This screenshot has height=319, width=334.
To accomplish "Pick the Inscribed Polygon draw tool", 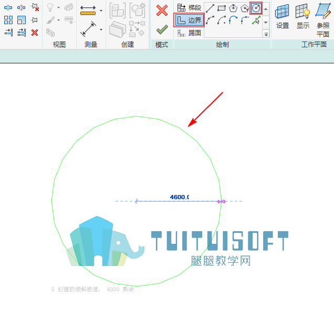I will coord(233,8).
